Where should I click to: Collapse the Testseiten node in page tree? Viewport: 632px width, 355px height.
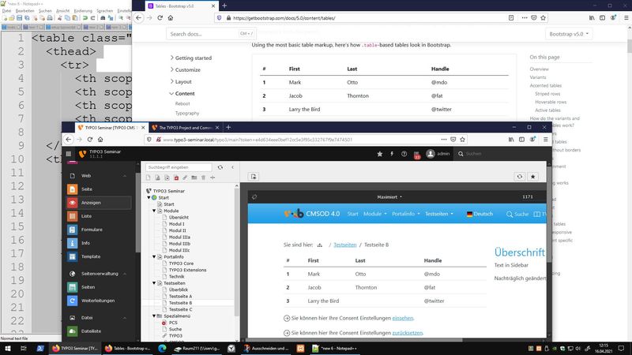click(x=154, y=283)
